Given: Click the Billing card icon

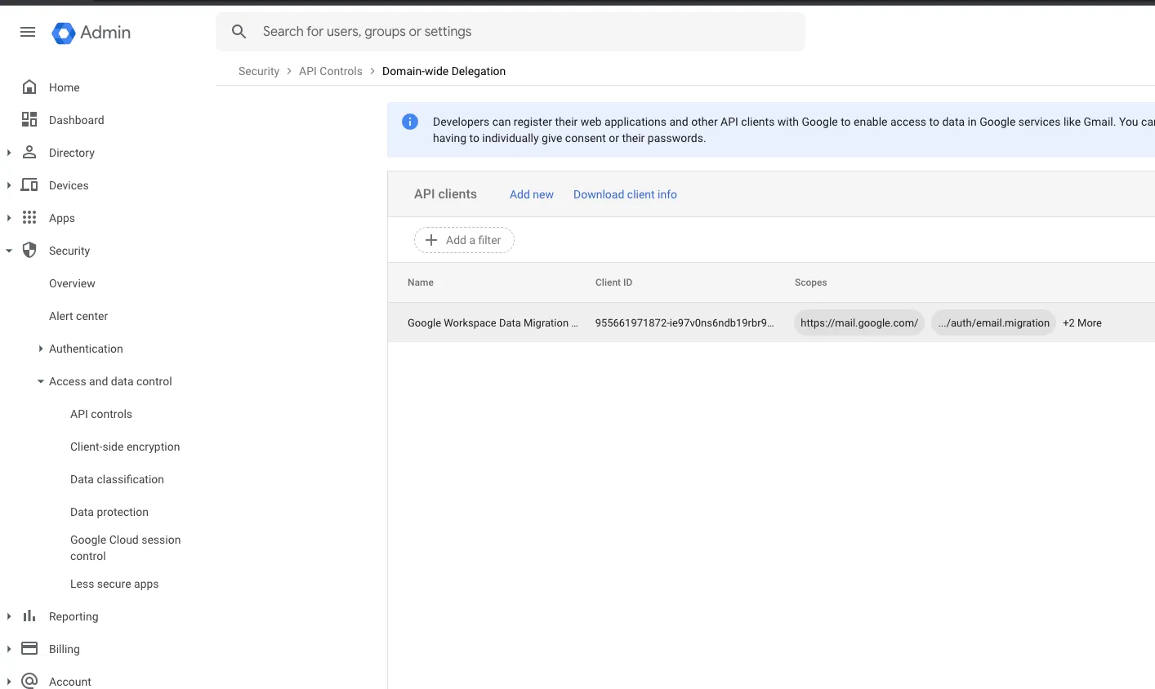Looking at the screenshot, I should pyautogui.click(x=29, y=648).
